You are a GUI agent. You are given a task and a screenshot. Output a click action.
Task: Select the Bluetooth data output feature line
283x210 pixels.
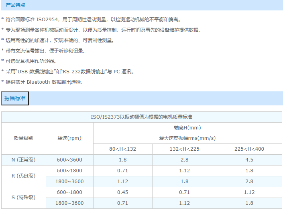tap(44, 82)
